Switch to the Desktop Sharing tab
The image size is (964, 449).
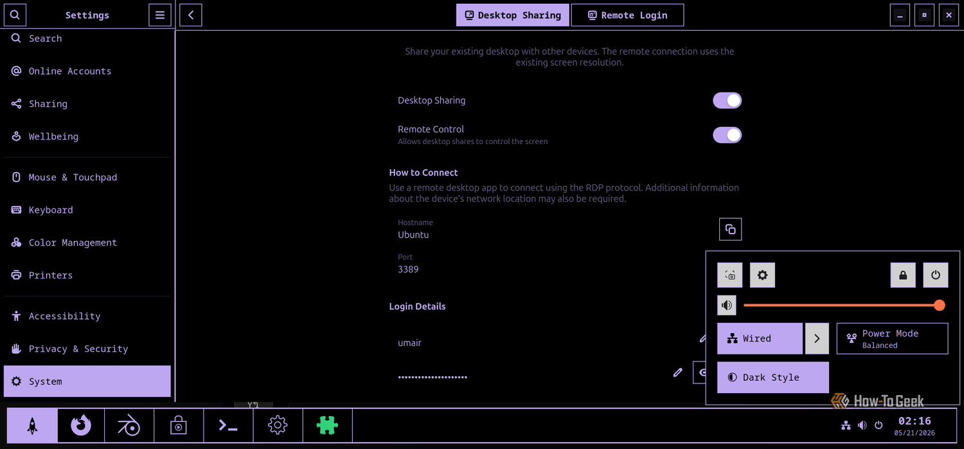click(513, 15)
